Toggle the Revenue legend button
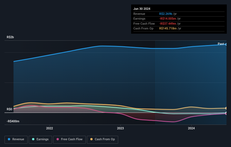Viewport: 231px width, 147px height. coord(16,139)
